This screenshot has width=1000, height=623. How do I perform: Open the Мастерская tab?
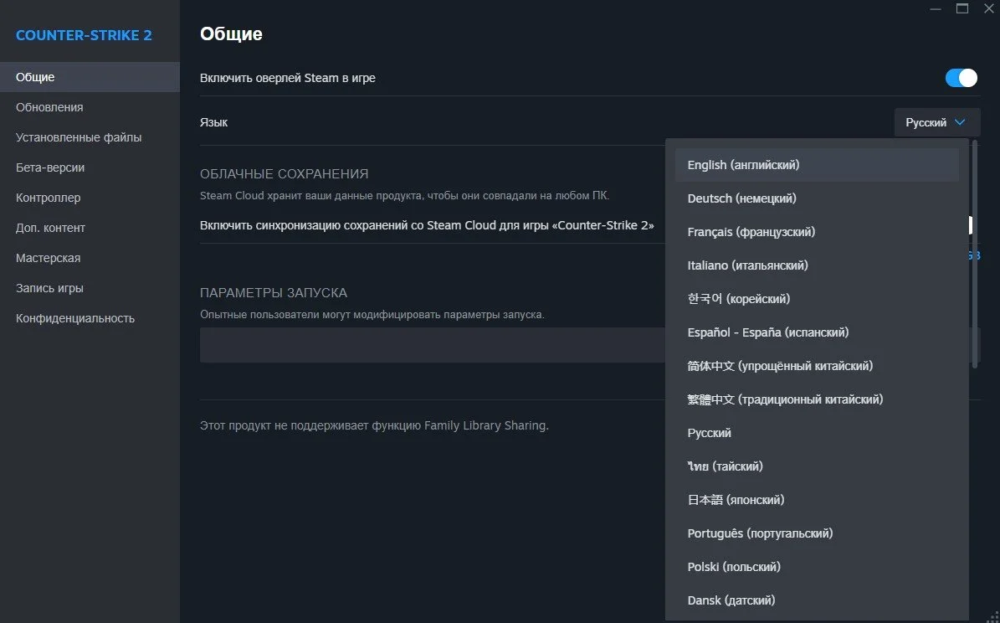(90, 258)
